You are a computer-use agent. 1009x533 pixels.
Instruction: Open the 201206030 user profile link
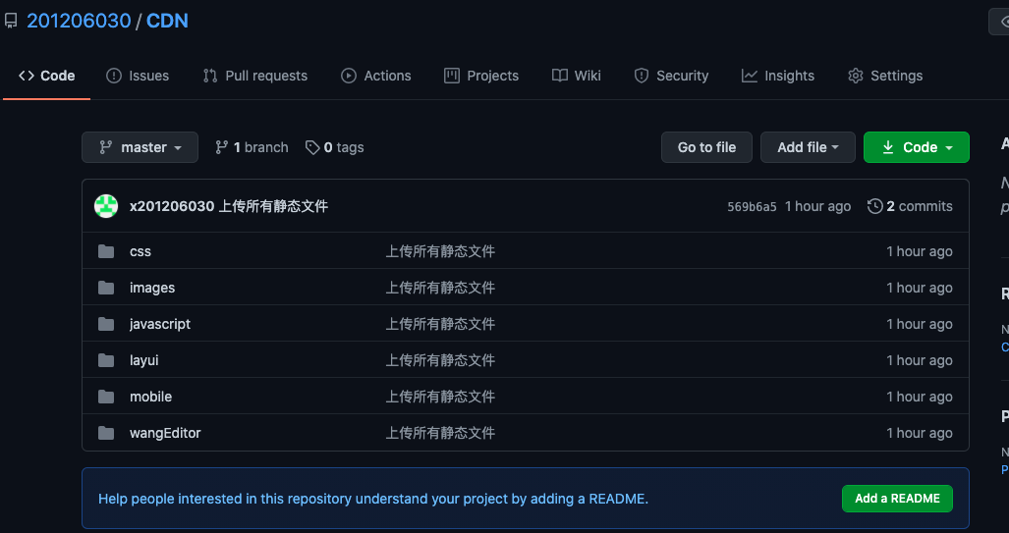pos(79,22)
